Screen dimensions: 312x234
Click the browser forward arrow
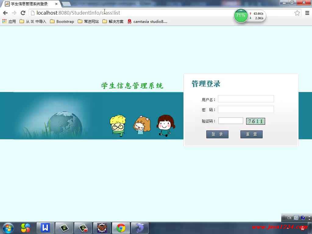14,13
